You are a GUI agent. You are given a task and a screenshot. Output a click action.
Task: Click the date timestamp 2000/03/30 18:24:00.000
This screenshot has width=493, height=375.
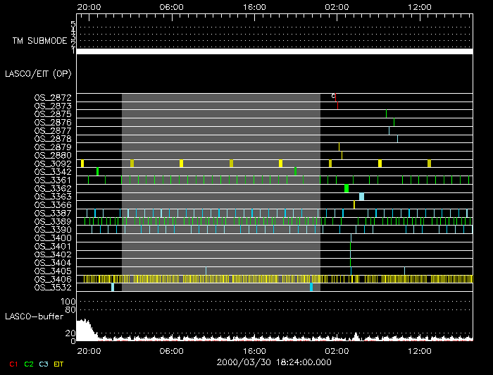click(274, 361)
